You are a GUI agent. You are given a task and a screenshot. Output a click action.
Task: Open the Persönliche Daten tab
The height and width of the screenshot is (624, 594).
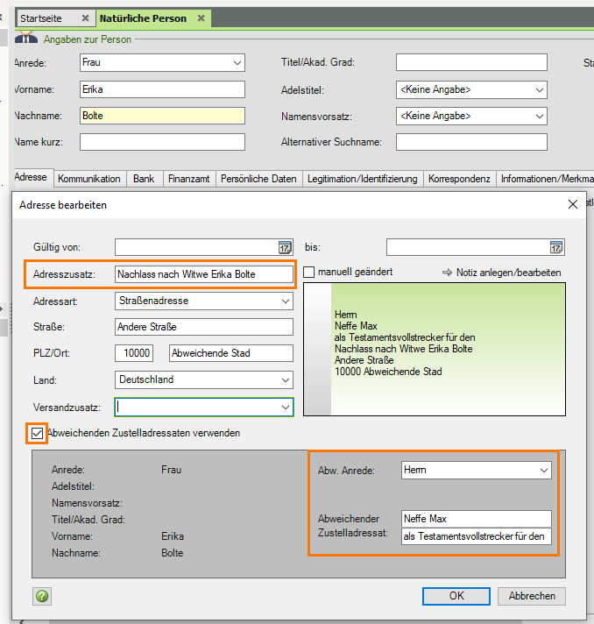pos(258,179)
